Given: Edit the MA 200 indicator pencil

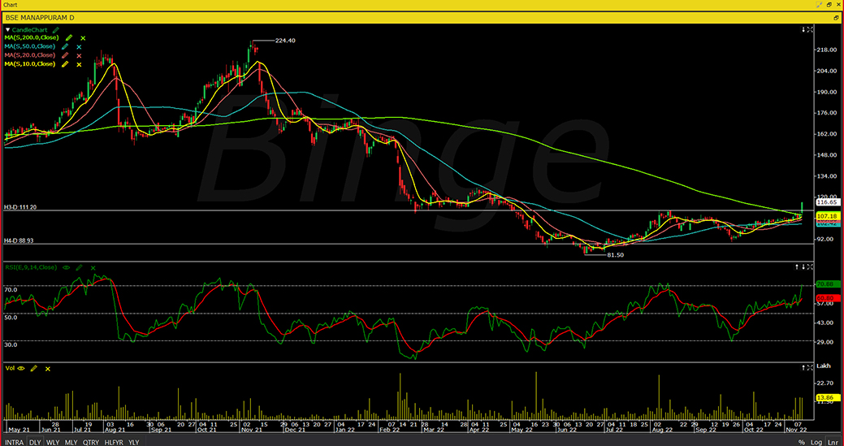Looking at the screenshot, I should coord(68,38).
